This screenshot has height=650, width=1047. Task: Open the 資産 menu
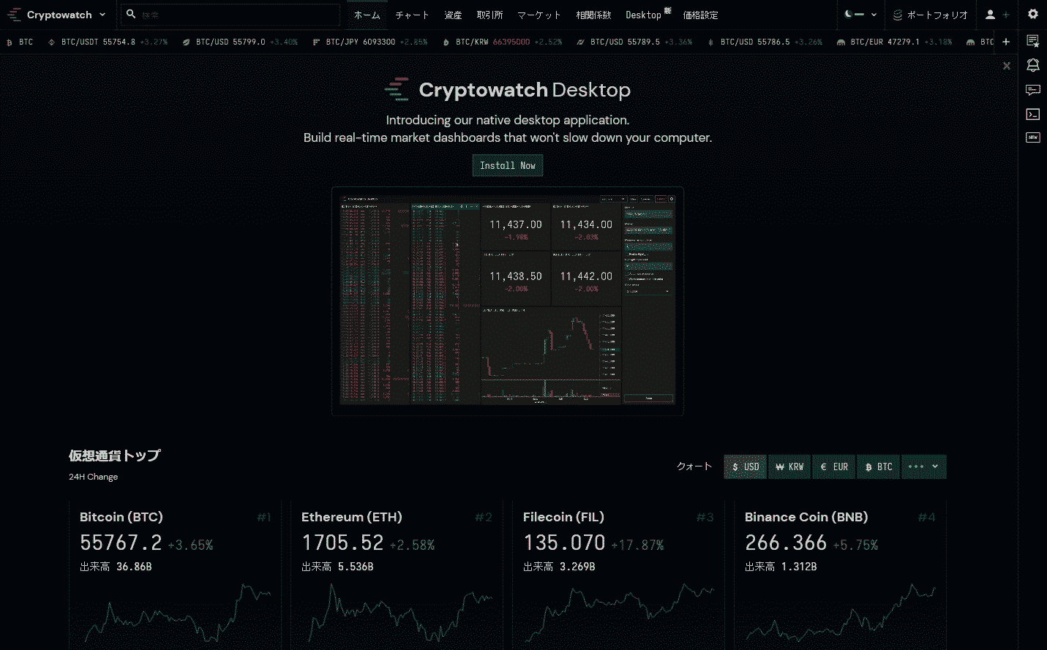coord(453,15)
